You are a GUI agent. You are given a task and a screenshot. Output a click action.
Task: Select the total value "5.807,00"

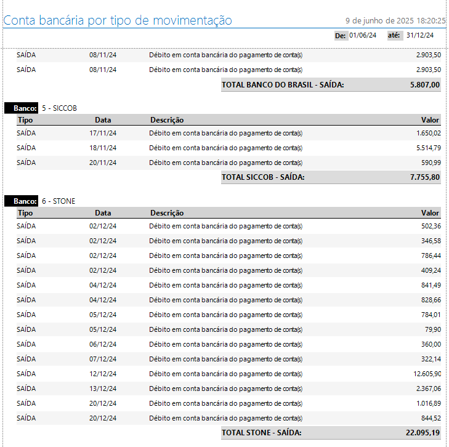[425, 85]
